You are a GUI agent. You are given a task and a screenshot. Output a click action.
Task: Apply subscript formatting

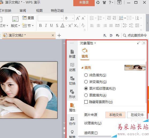(76, 26)
